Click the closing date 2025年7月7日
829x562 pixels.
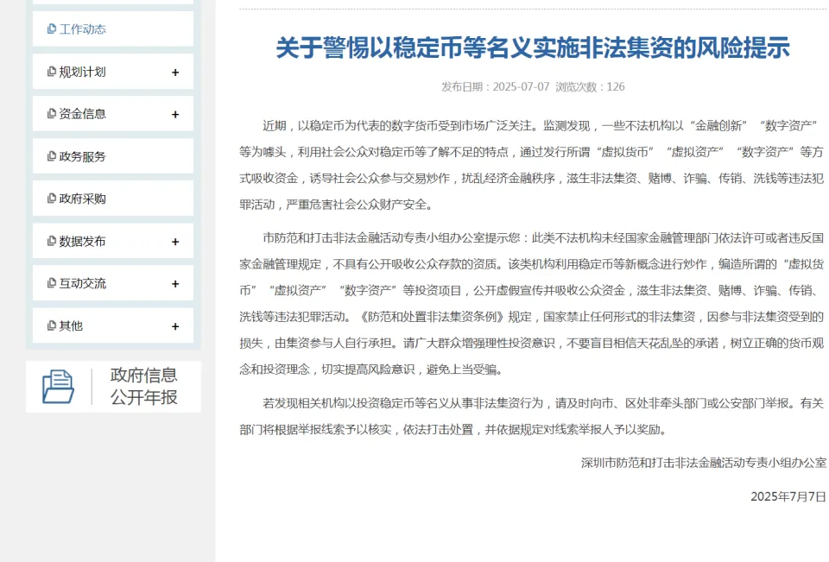pos(788,496)
